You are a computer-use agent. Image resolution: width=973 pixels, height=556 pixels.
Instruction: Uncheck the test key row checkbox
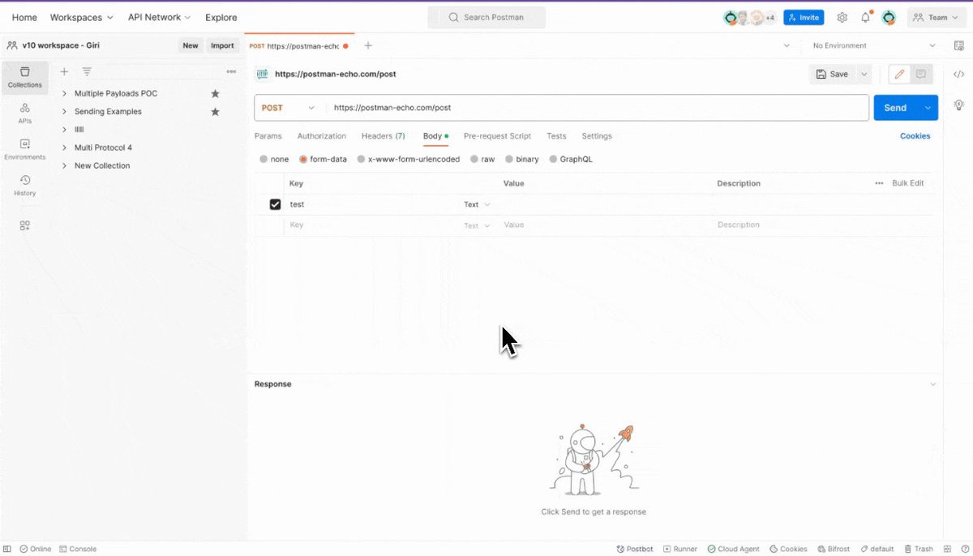(x=275, y=204)
